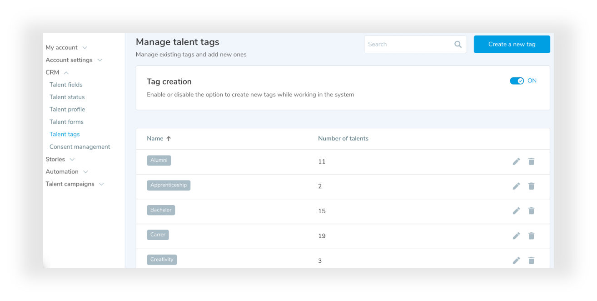Expand the Account settings section

pyautogui.click(x=74, y=60)
